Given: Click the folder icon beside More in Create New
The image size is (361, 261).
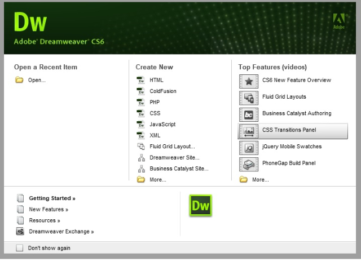Looking at the screenshot, I should 141,179.
